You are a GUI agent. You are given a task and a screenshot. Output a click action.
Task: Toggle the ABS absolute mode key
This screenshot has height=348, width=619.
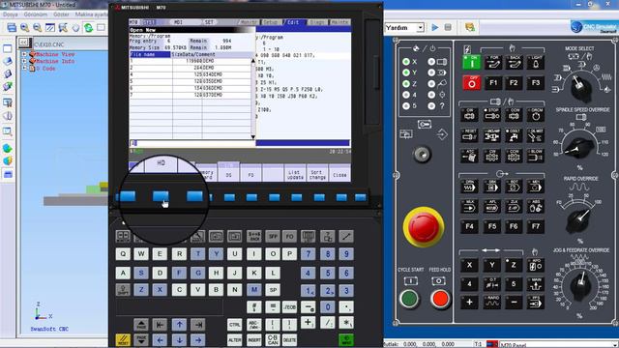point(535,206)
